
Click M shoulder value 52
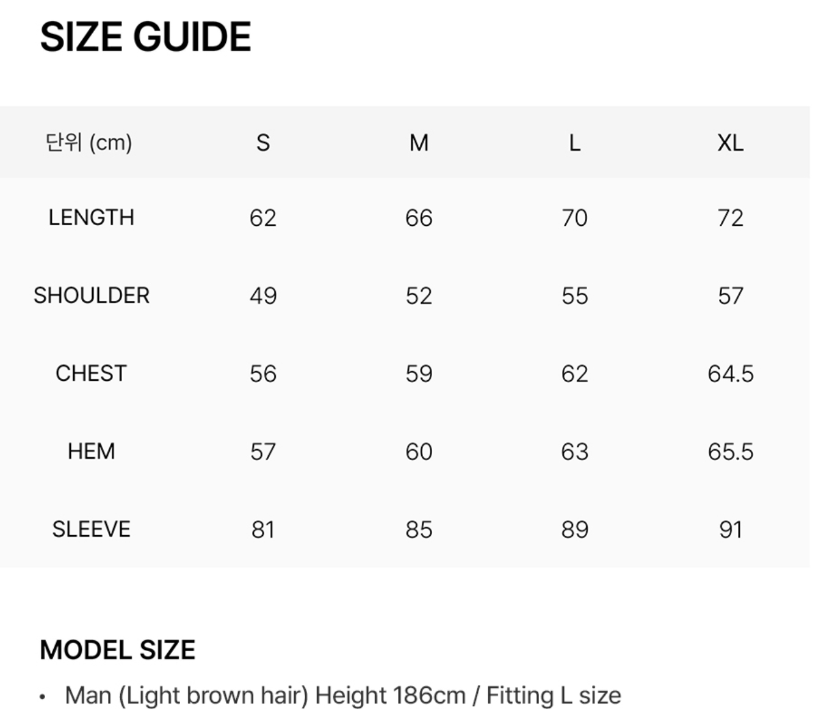point(419,296)
